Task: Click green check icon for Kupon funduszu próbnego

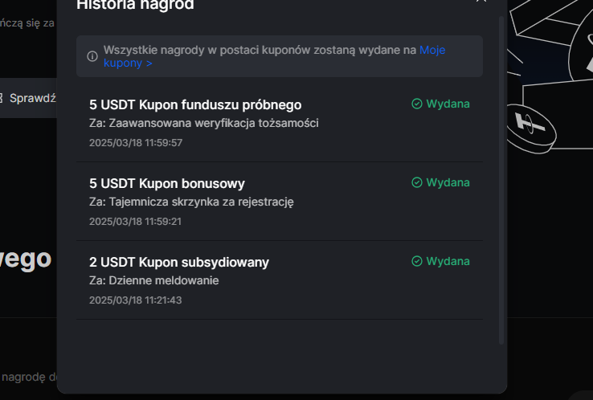Action: pos(416,104)
